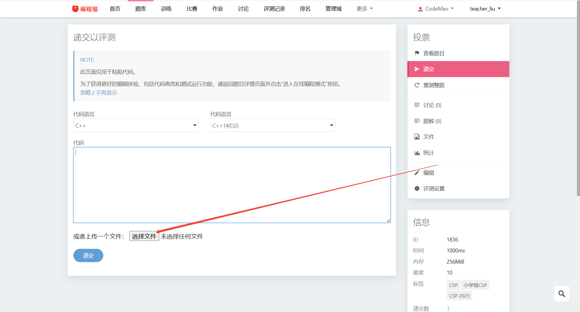Click the bar chart icon beside 统计
This screenshot has width=580, height=312.
pyautogui.click(x=417, y=153)
